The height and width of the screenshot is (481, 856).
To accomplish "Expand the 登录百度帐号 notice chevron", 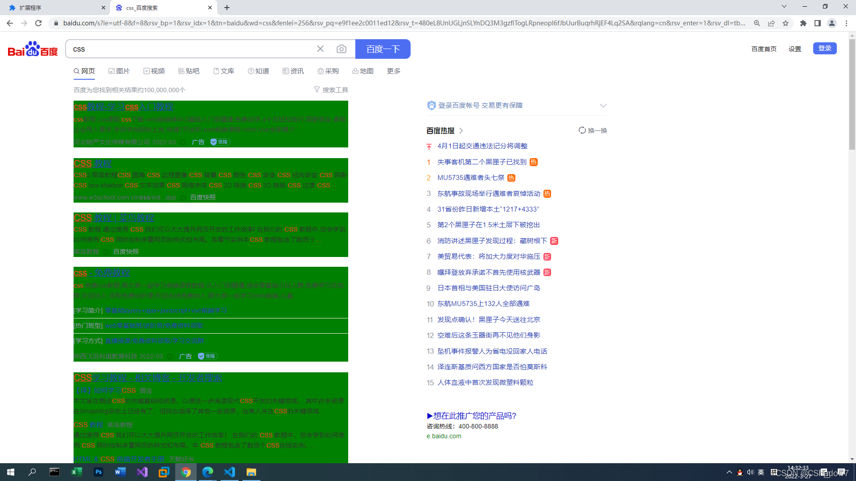I will pos(603,106).
